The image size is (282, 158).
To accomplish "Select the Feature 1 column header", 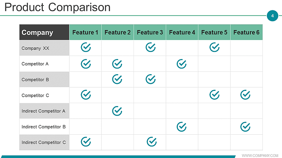I will pyautogui.click(x=85, y=32).
